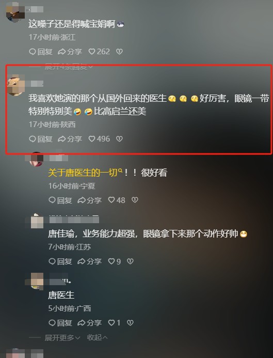Image resolution: width=273 pixels, height=358 pixels.
Task: Like the 262-likes comment from 浙江
Action: click(99, 52)
